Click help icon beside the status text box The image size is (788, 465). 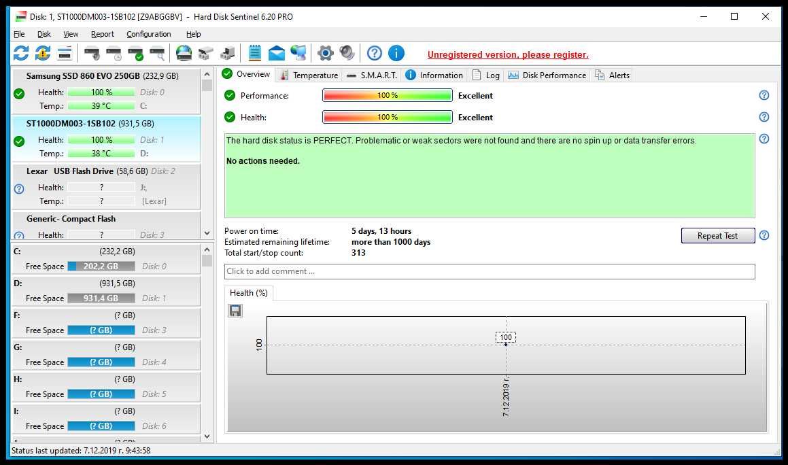click(x=764, y=138)
